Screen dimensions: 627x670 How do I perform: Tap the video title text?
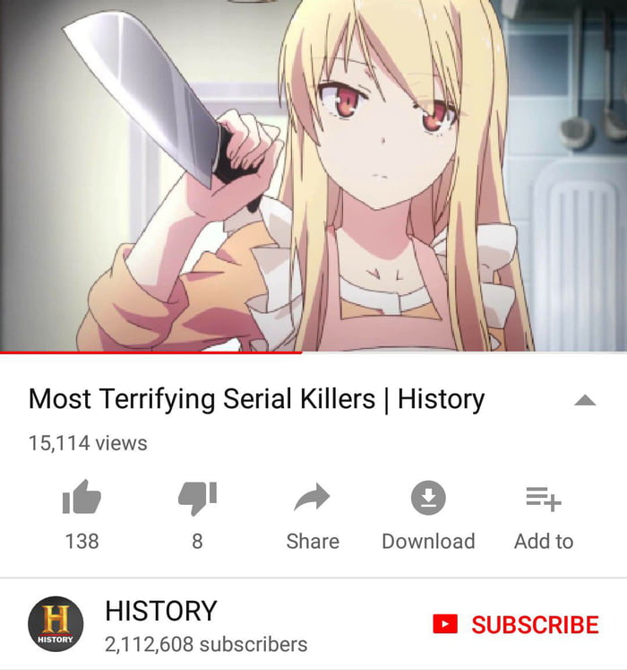click(x=256, y=399)
